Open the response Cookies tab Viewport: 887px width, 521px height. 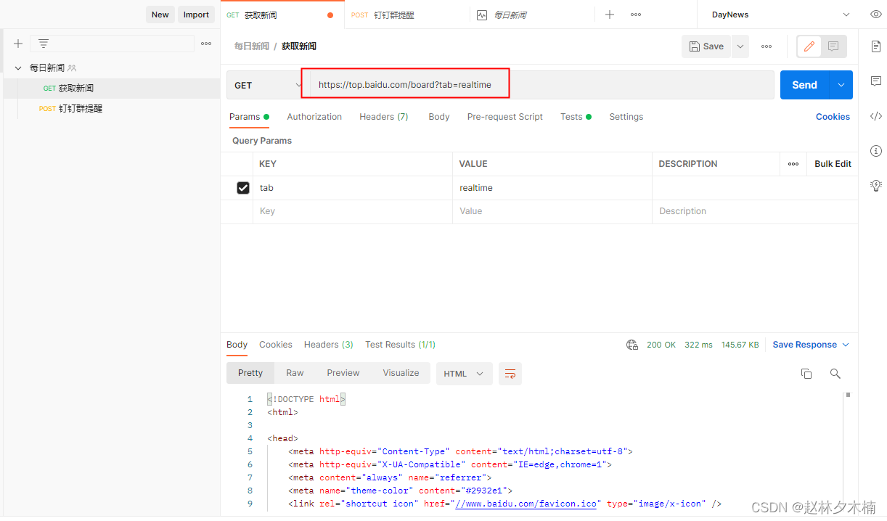tap(276, 345)
